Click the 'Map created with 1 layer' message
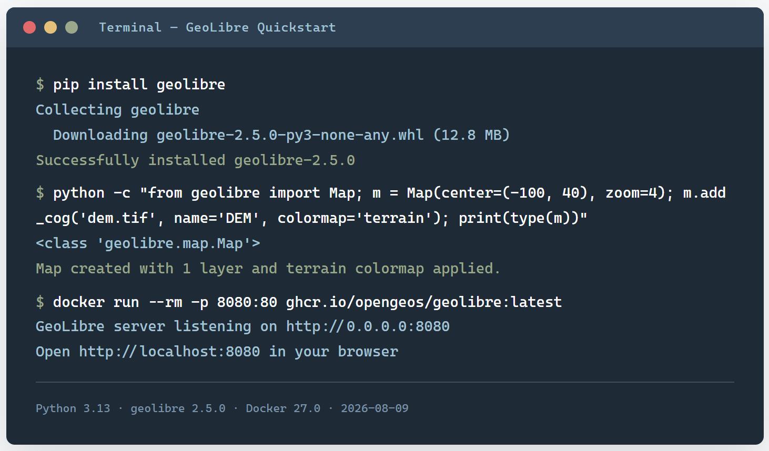Screen dimensions: 769x451 268,269
